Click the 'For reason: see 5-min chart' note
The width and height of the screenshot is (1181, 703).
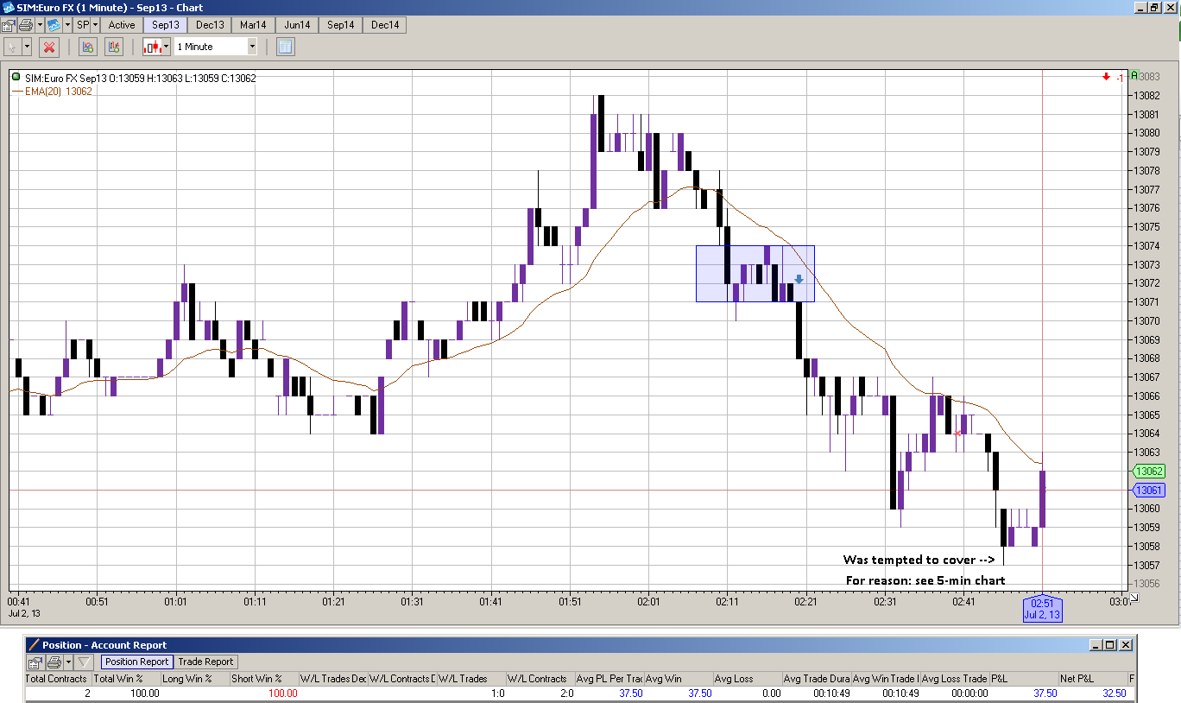[925, 580]
